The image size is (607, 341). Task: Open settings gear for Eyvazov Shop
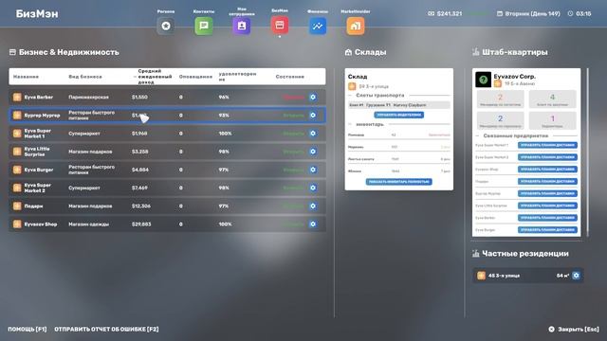pos(313,224)
